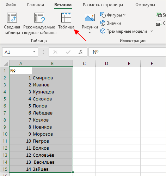Insert Трехмерные модели 3D models
Viewport: 166px width, 176px height.
124,31
